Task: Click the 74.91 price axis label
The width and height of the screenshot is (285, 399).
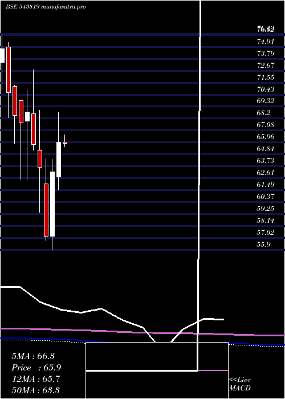Action: click(266, 41)
